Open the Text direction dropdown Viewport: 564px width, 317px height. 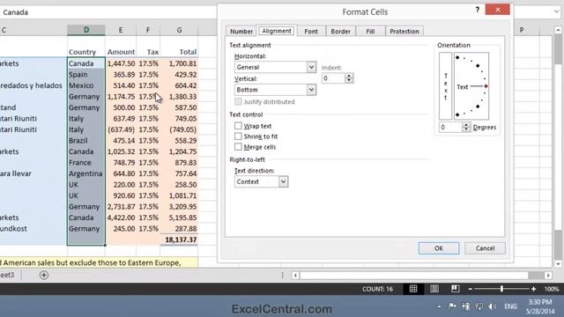(x=283, y=181)
